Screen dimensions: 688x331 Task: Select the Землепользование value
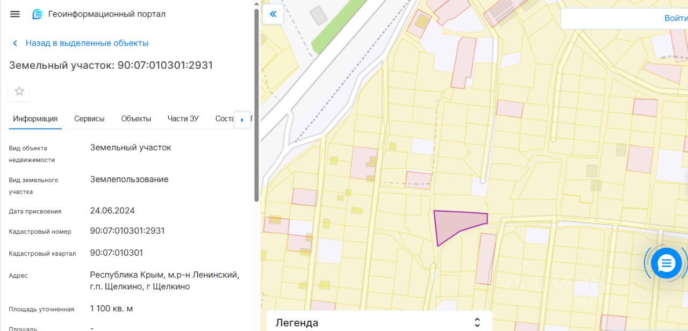pyautogui.click(x=129, y=179)
